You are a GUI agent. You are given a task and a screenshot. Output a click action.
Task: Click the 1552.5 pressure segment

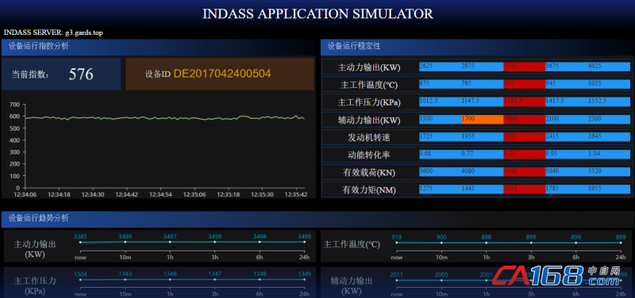[x=609, y=101]
